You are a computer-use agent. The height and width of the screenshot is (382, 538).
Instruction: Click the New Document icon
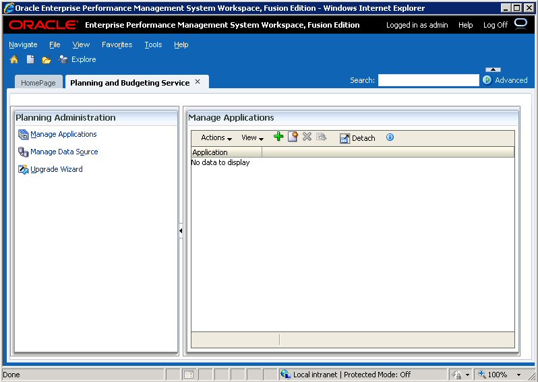(30, 60)
